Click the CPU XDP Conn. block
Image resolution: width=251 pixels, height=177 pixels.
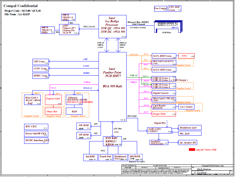(x=174, y=9)
